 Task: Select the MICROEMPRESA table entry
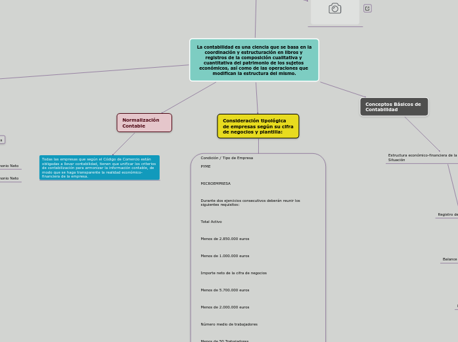216,183
